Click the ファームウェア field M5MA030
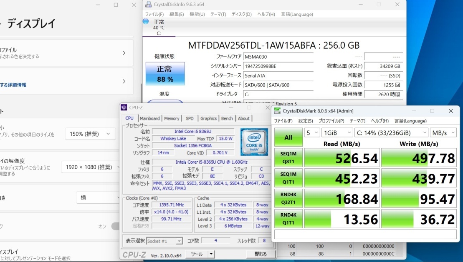 tap(278, 57)
